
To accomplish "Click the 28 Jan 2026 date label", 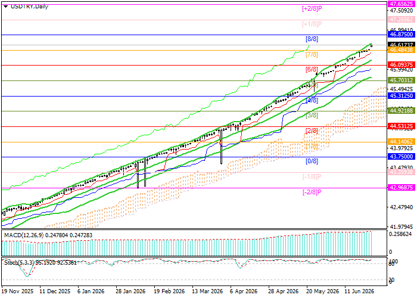I will pos(130,291).
